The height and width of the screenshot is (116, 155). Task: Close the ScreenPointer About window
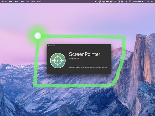click(49, 45)
